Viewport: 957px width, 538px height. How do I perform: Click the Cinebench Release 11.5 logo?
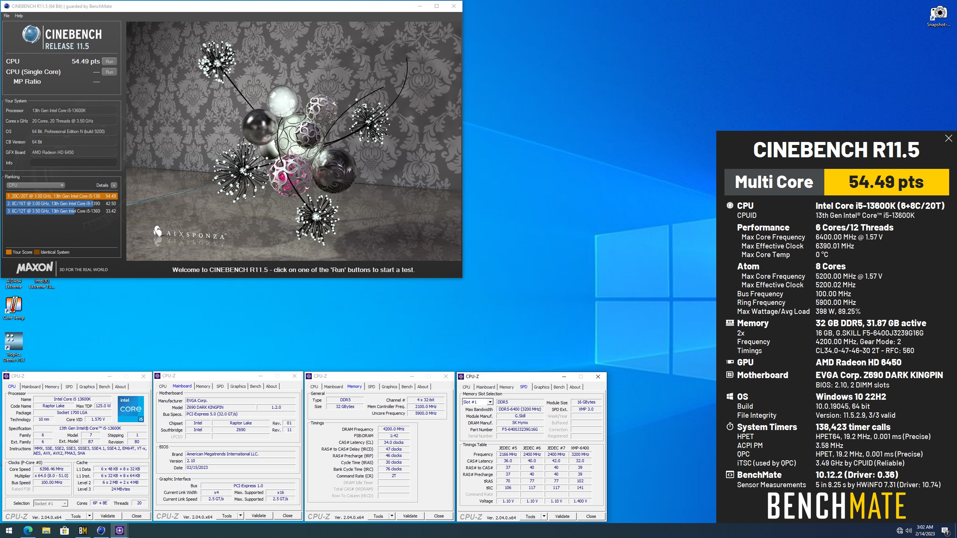tap(62, 38)
